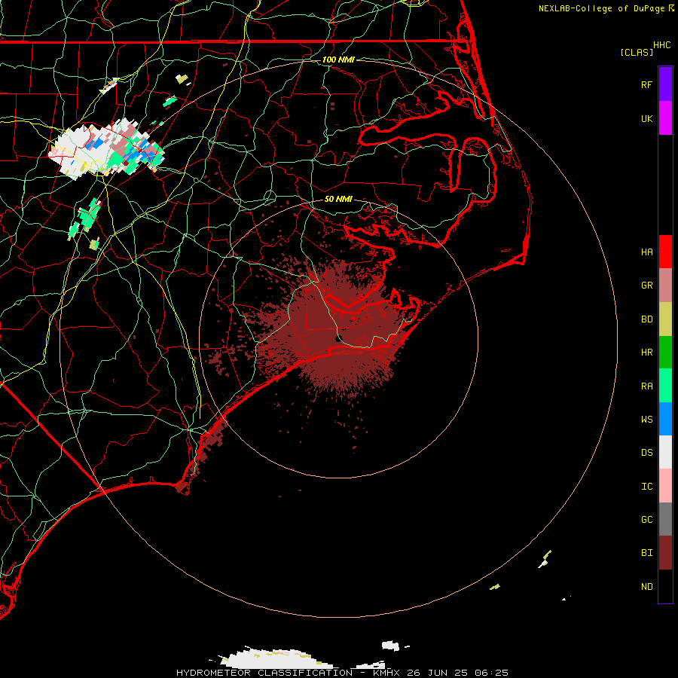Click the 'GC' legend label
Viewport: 678px width, 678px height.
pyautogui.click(x=646, y=520)
